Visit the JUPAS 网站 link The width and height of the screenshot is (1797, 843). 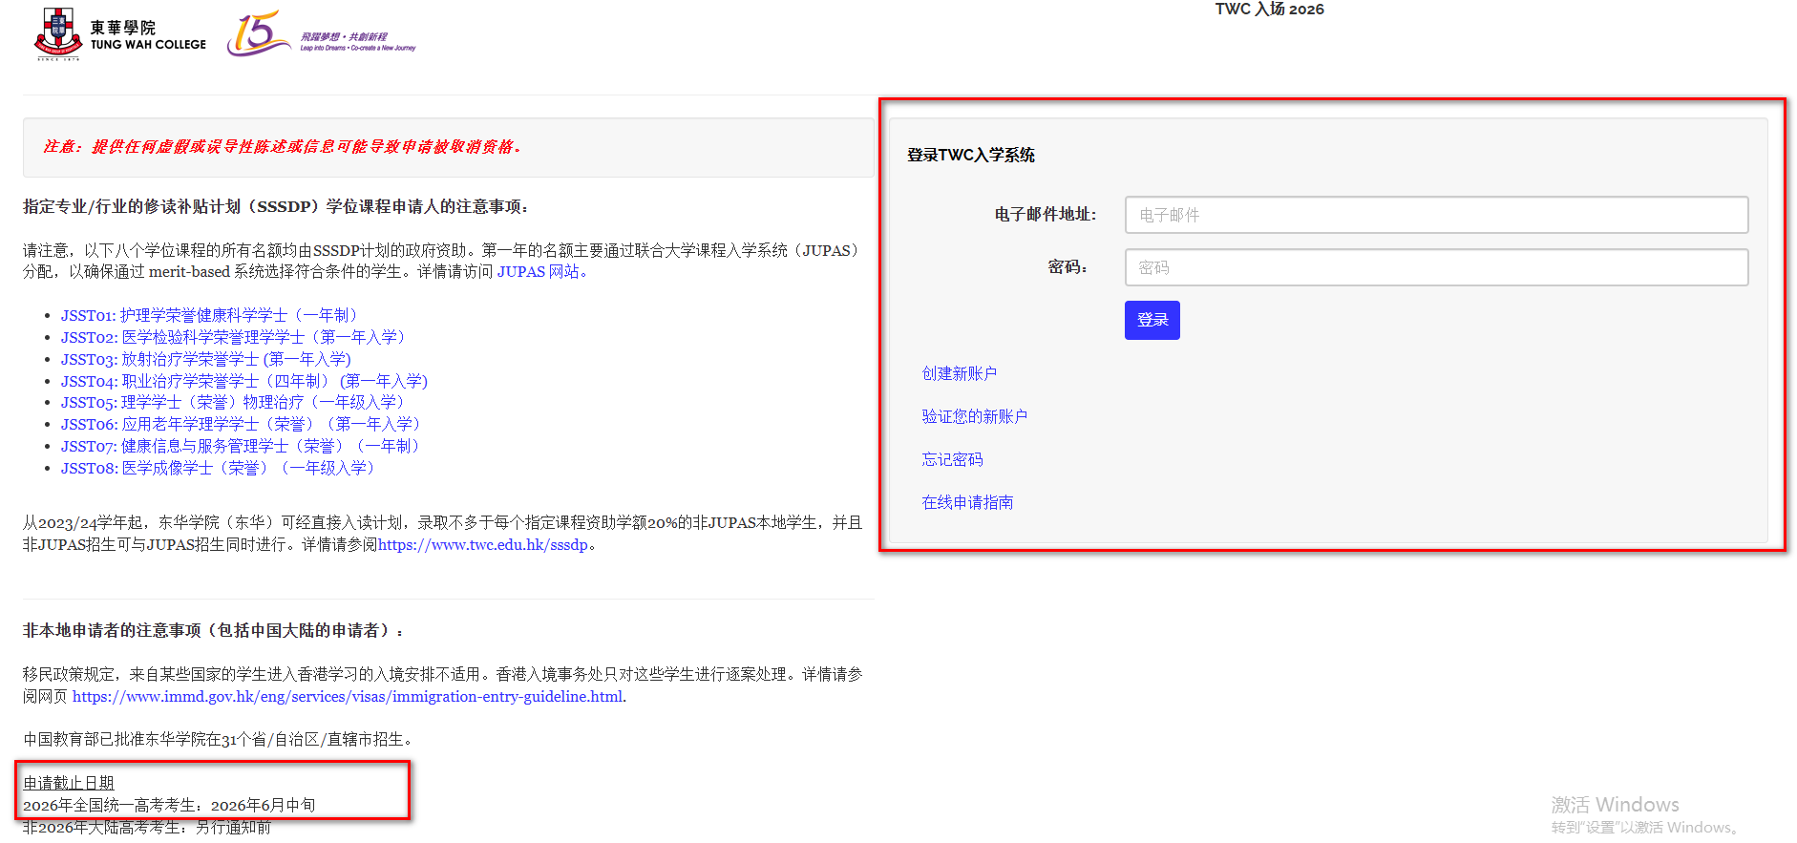[x=538, y=272]
